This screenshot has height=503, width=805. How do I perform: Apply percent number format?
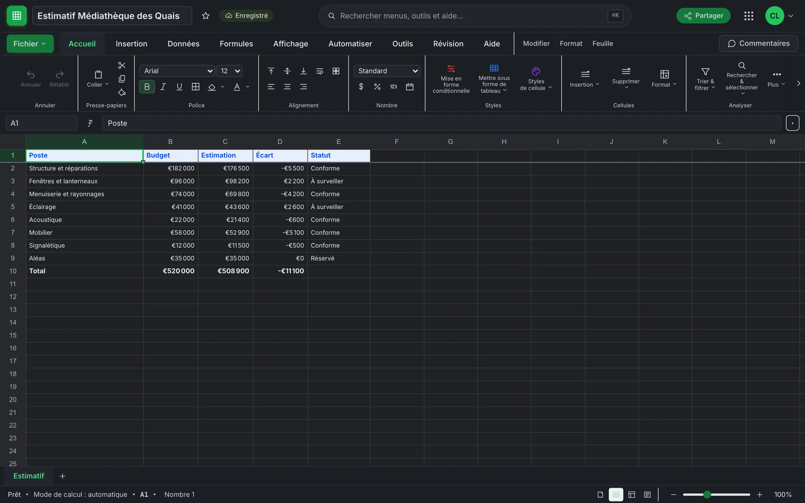(377, 87)
